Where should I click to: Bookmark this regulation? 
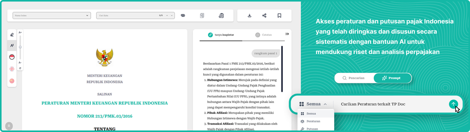tap(279, 15)
